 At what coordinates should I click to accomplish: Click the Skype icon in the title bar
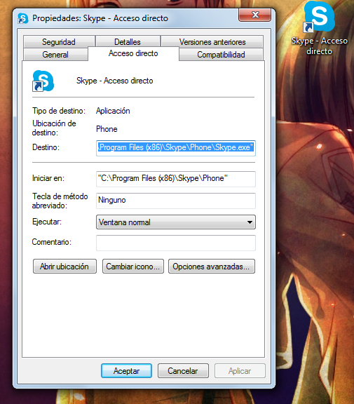click(22, 18)
